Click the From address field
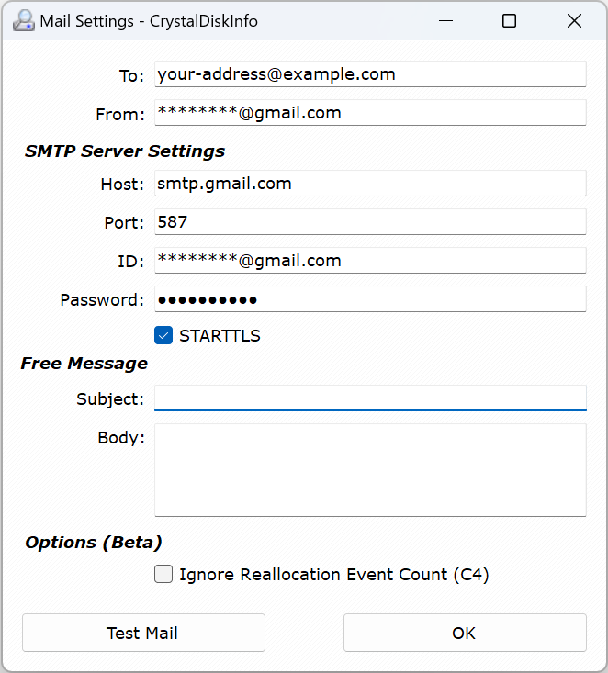 tap(370, 113)
